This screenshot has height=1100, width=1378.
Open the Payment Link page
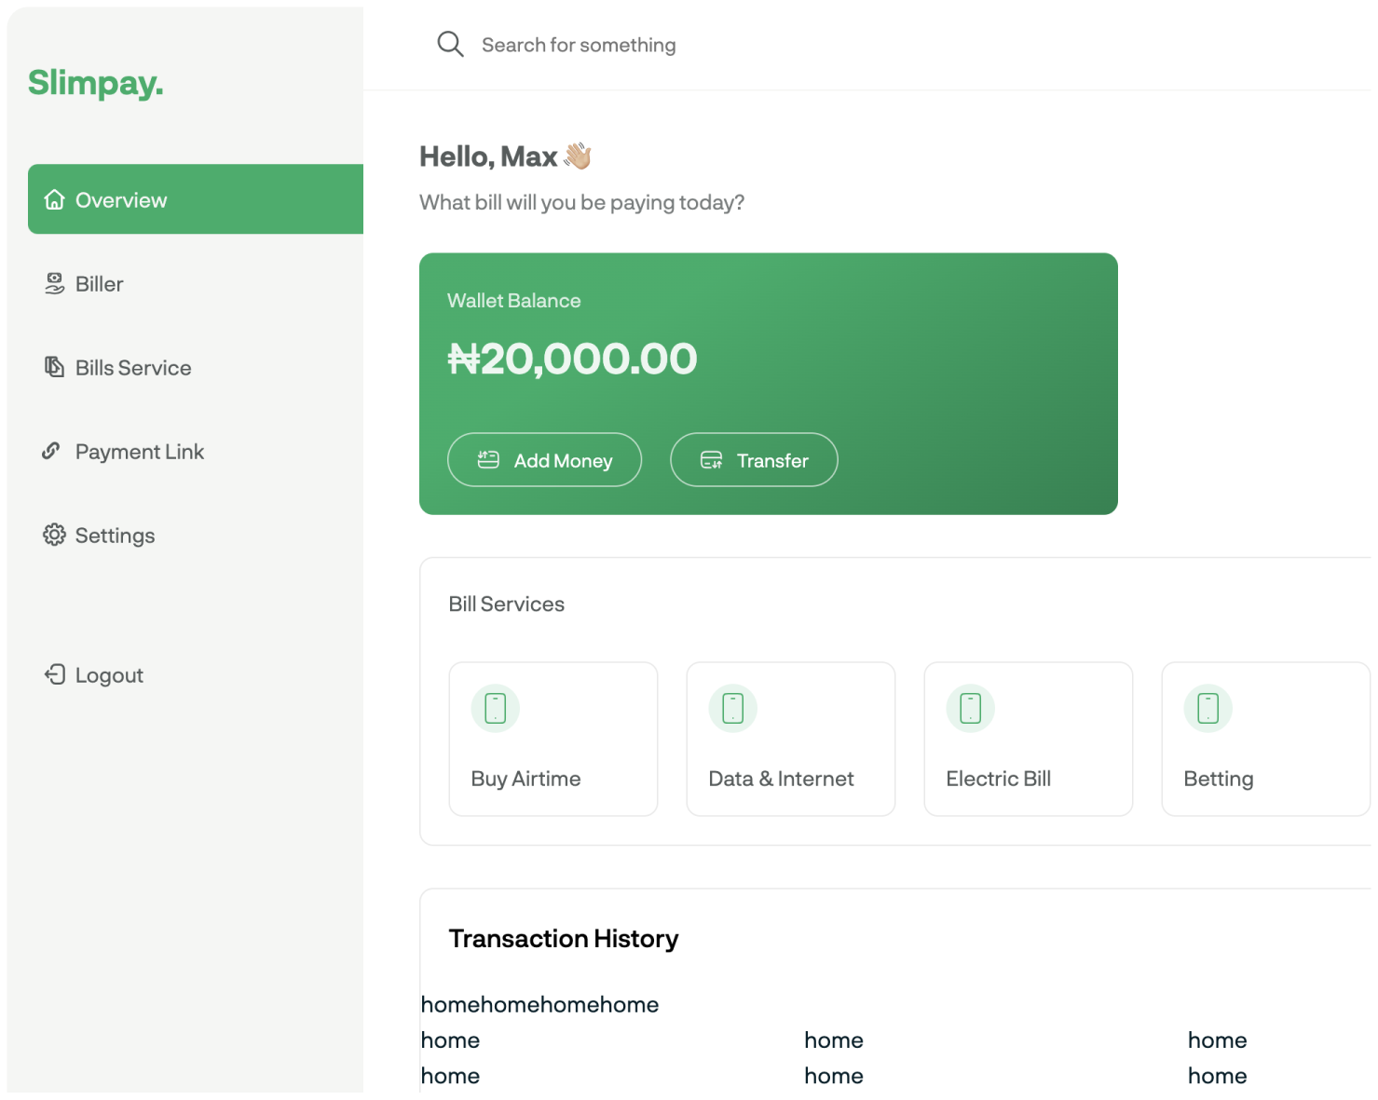click(x=140, y=452)
